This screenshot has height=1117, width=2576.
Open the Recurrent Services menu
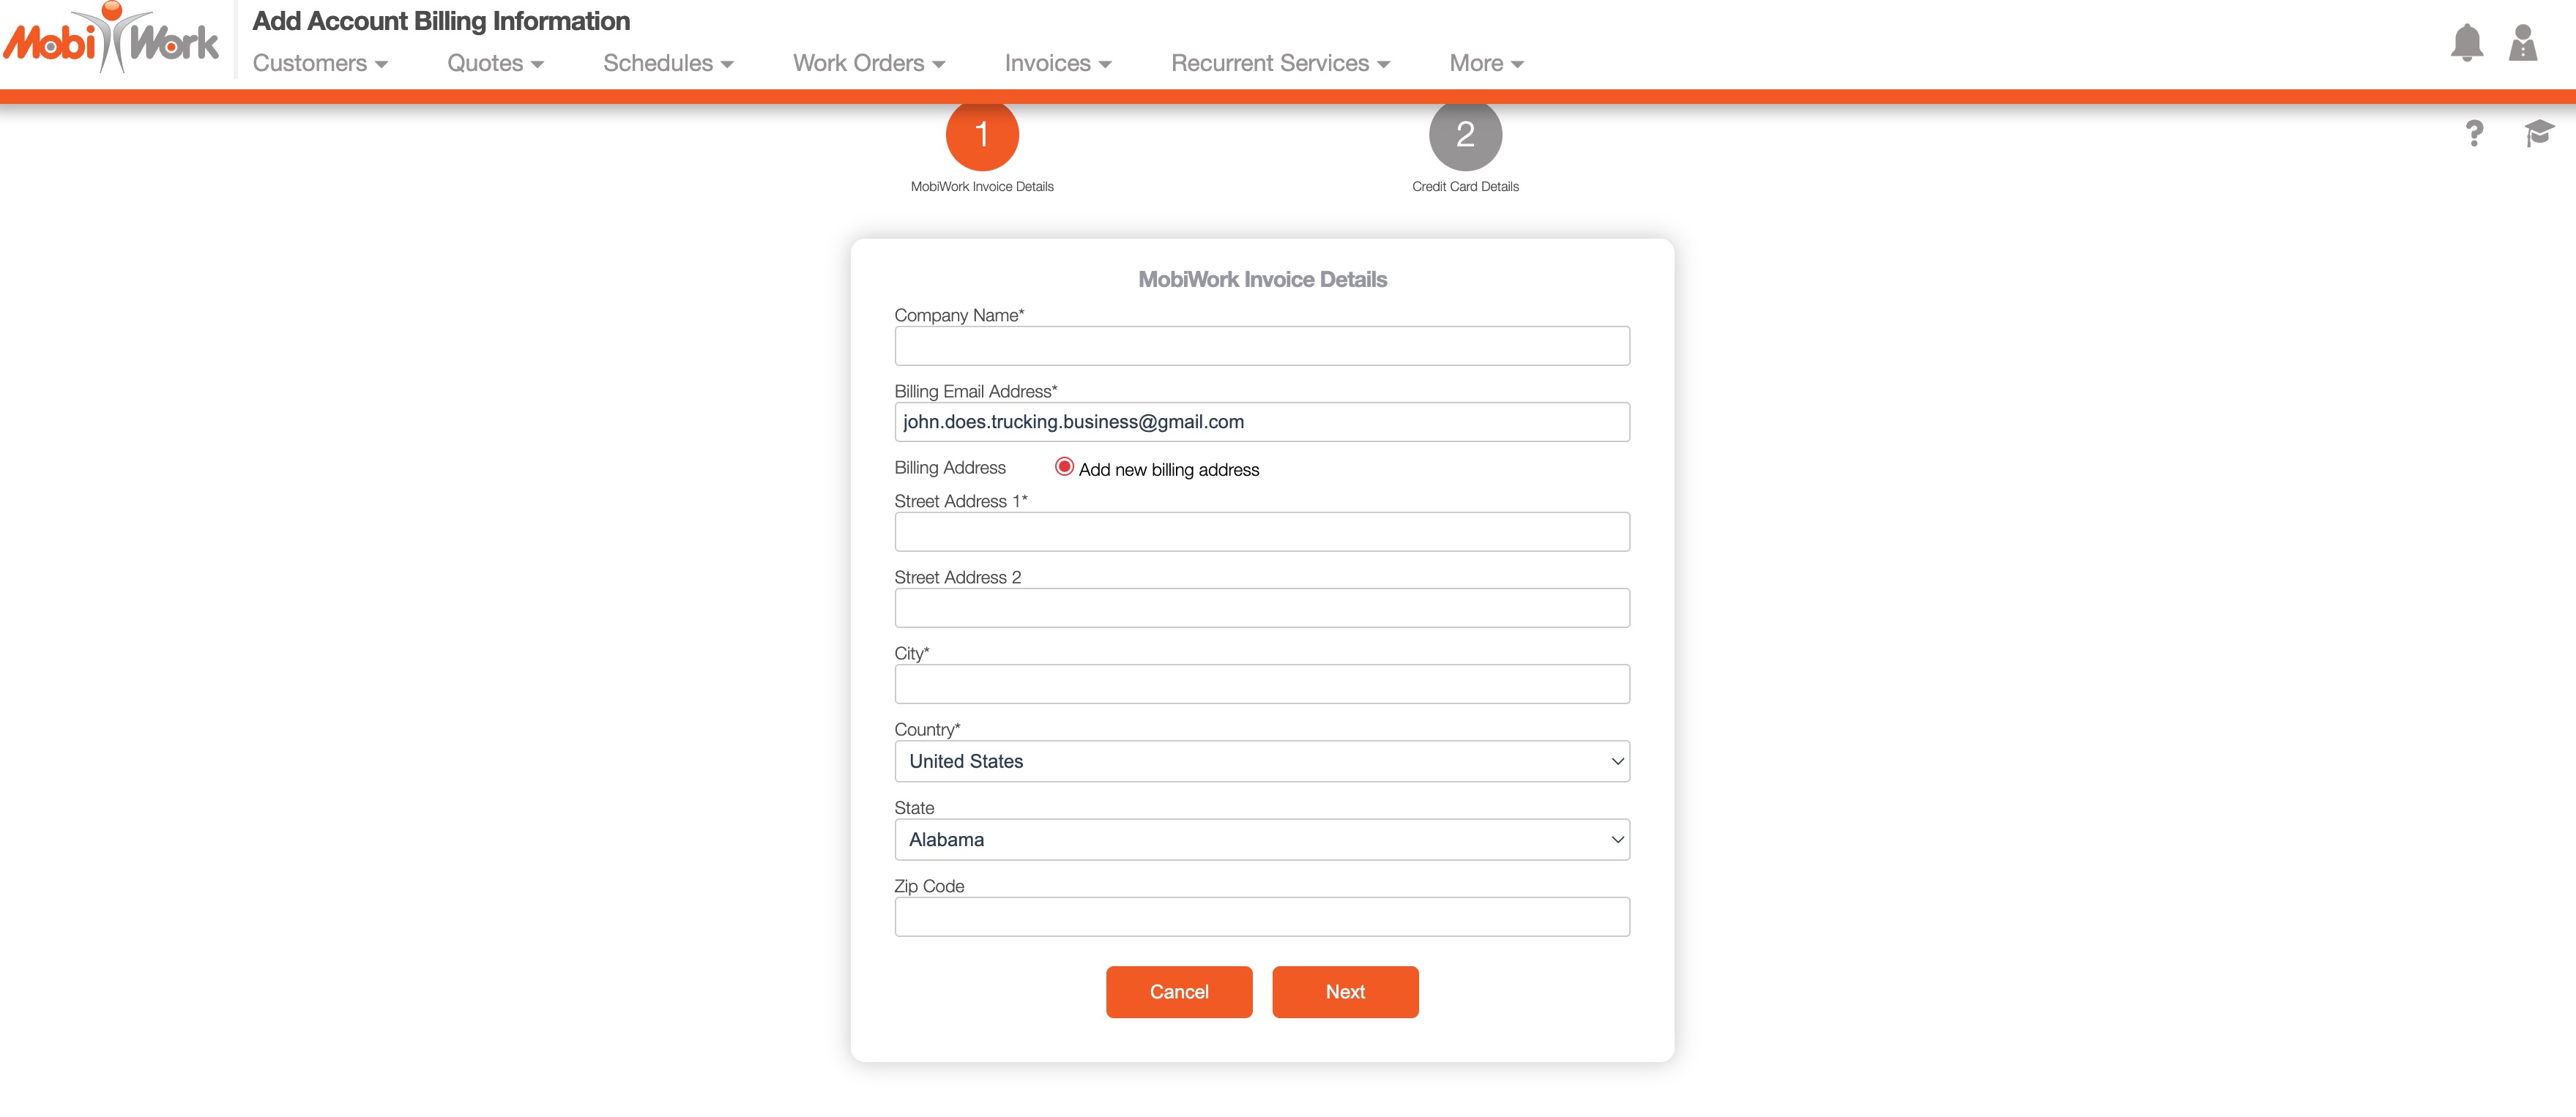(x=1280, y=63)
